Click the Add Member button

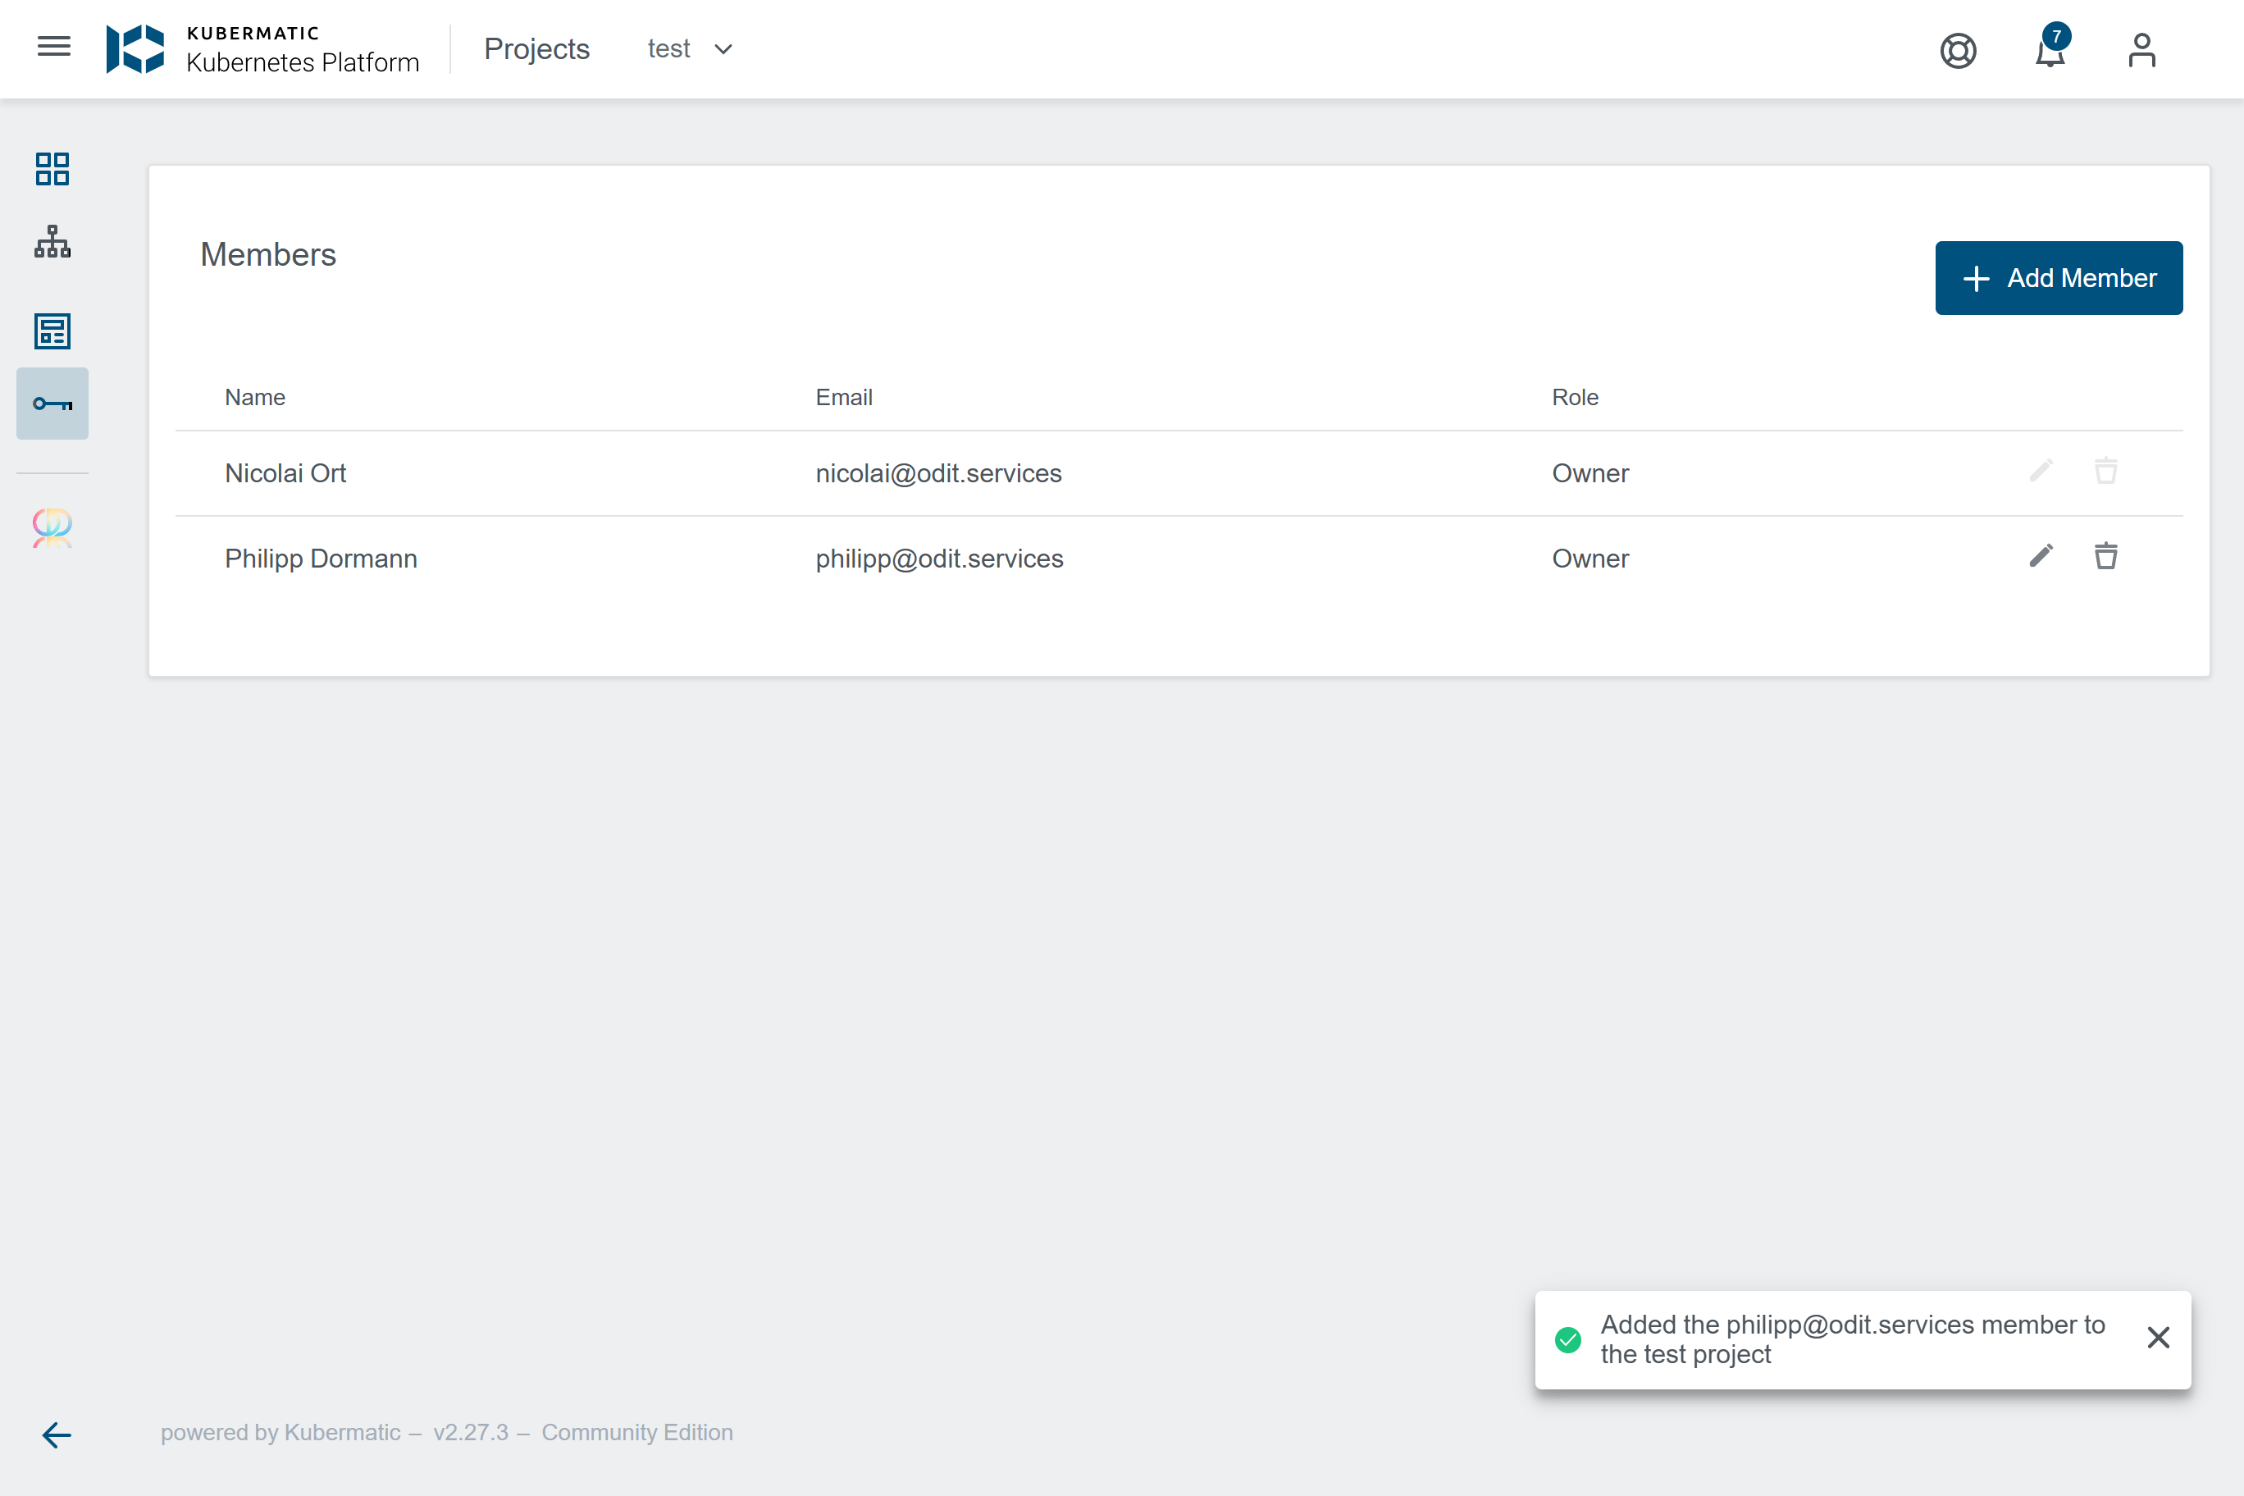click(x=2058, y=278)
